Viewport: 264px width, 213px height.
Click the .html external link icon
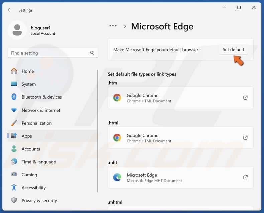(245, 138)
